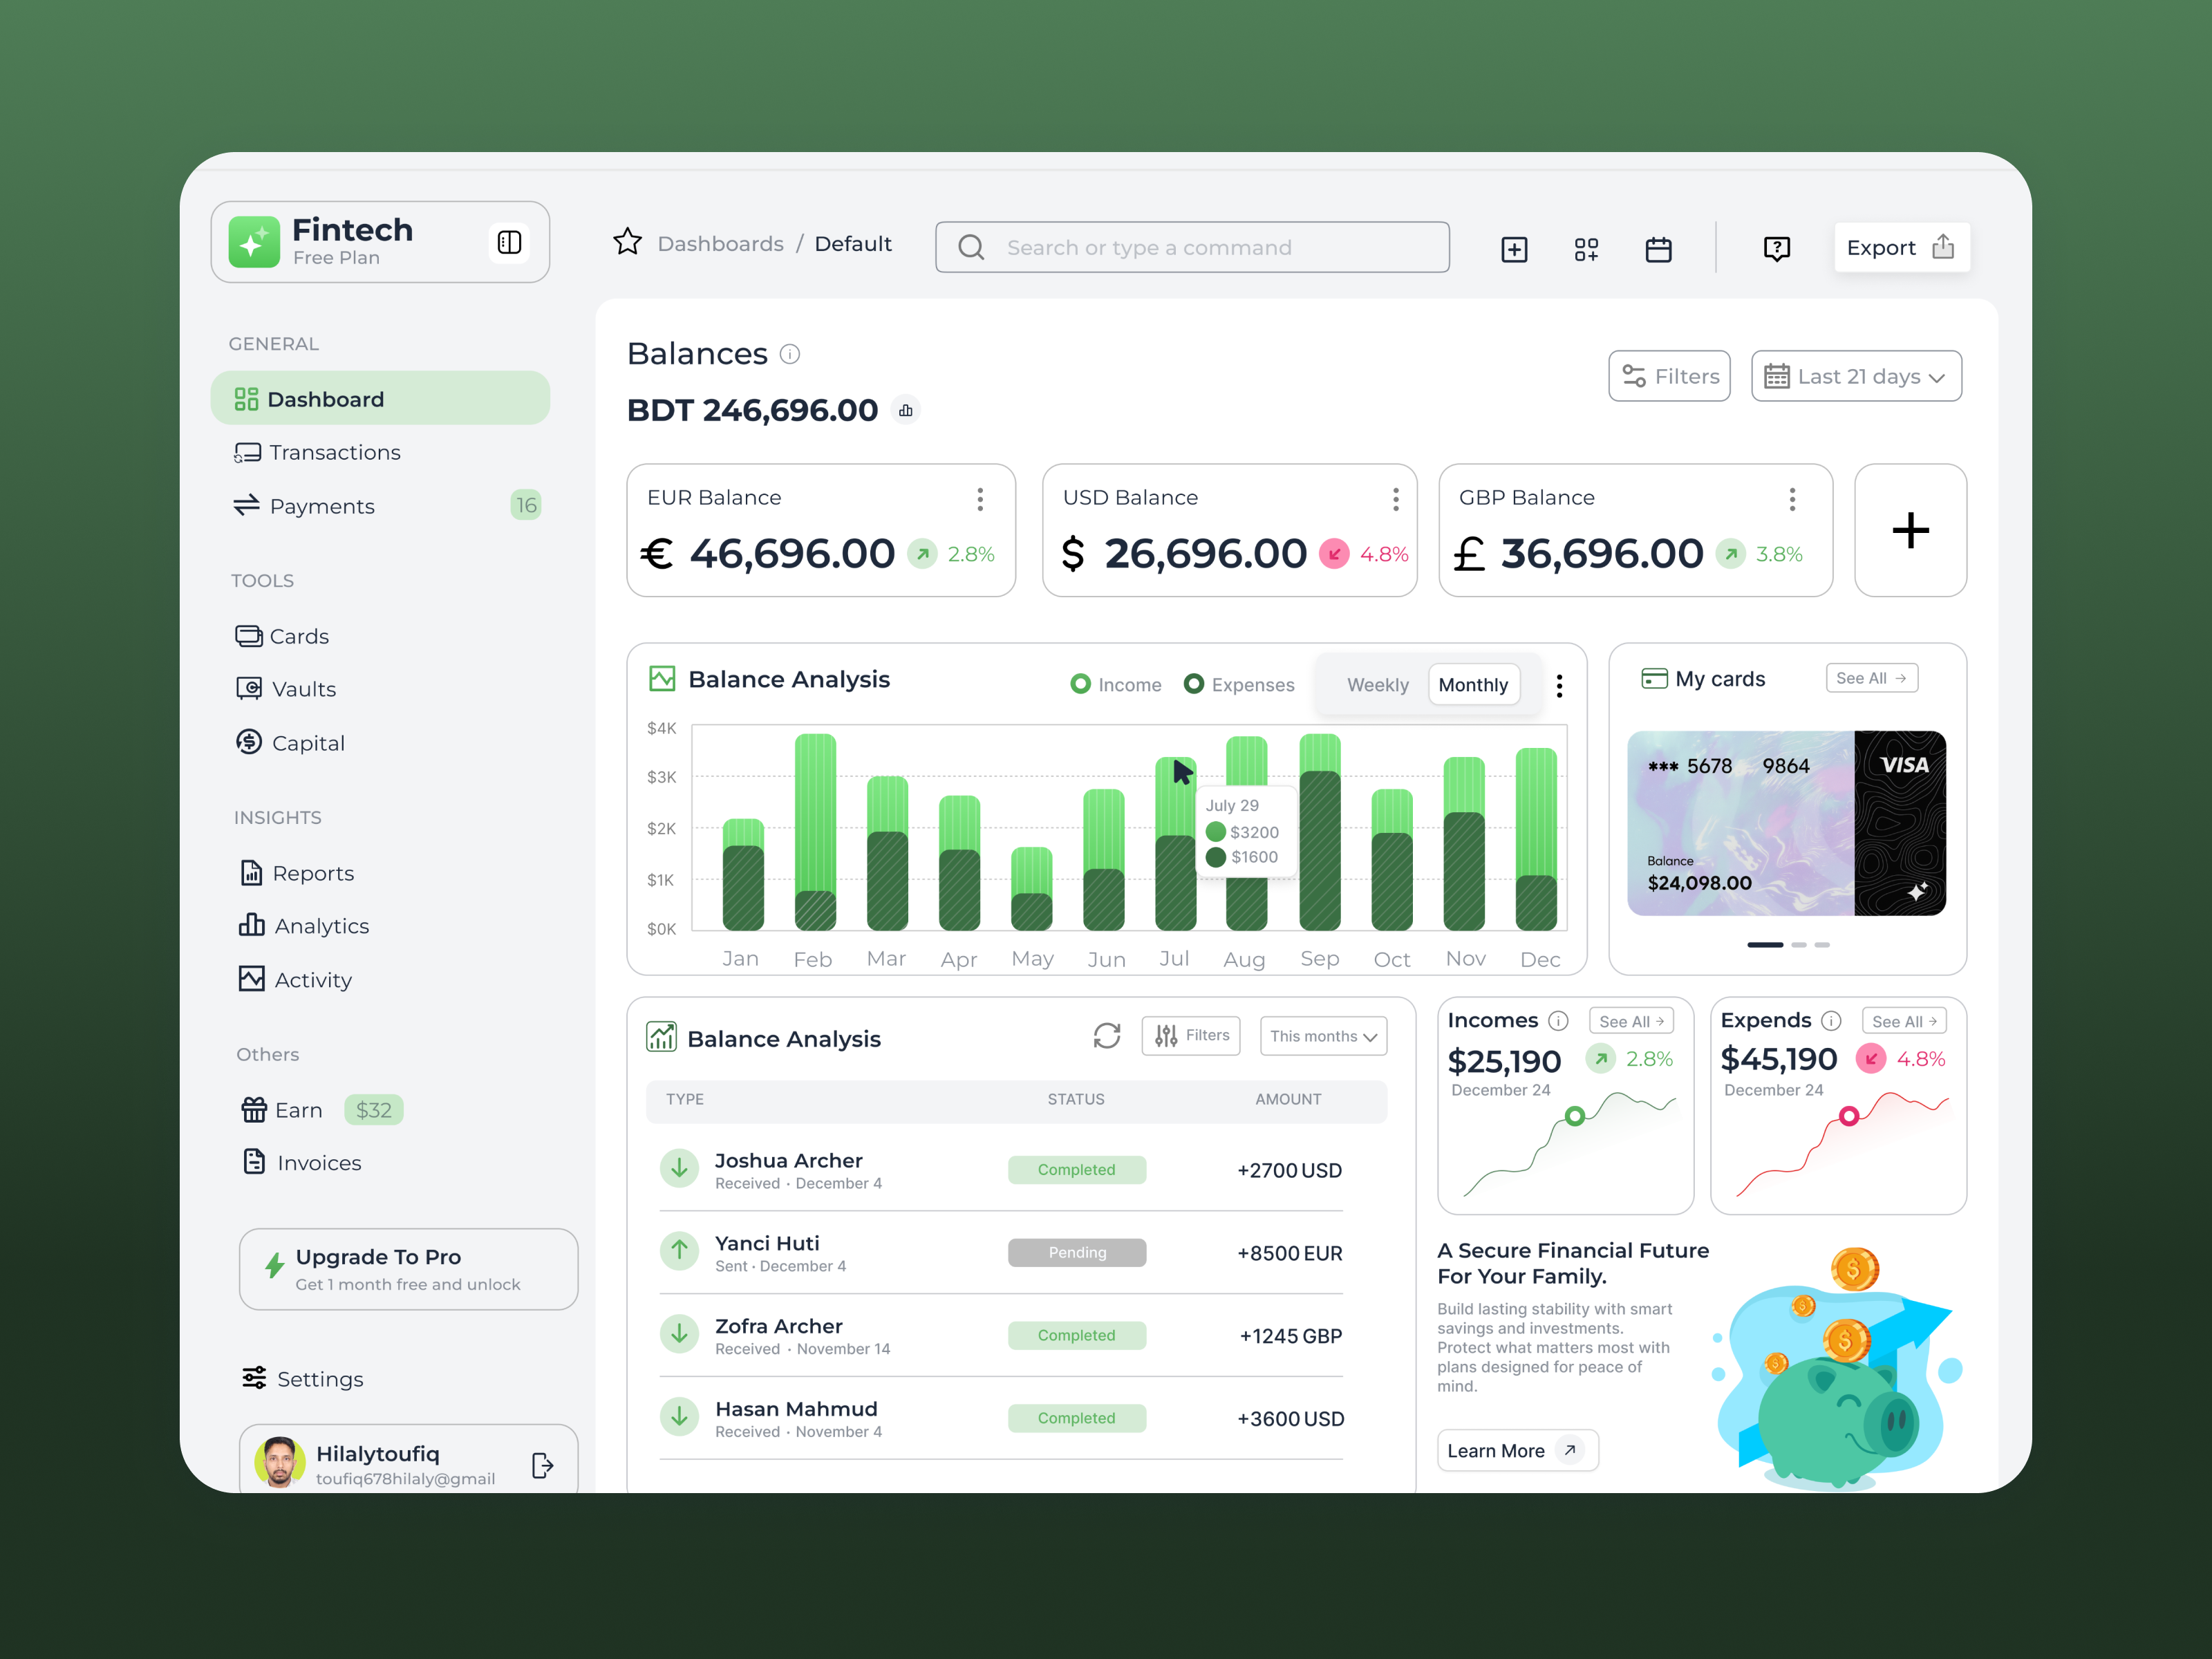
Task: Click Joshua Archer received arrow icon
Action: [x=679, y=1168]
